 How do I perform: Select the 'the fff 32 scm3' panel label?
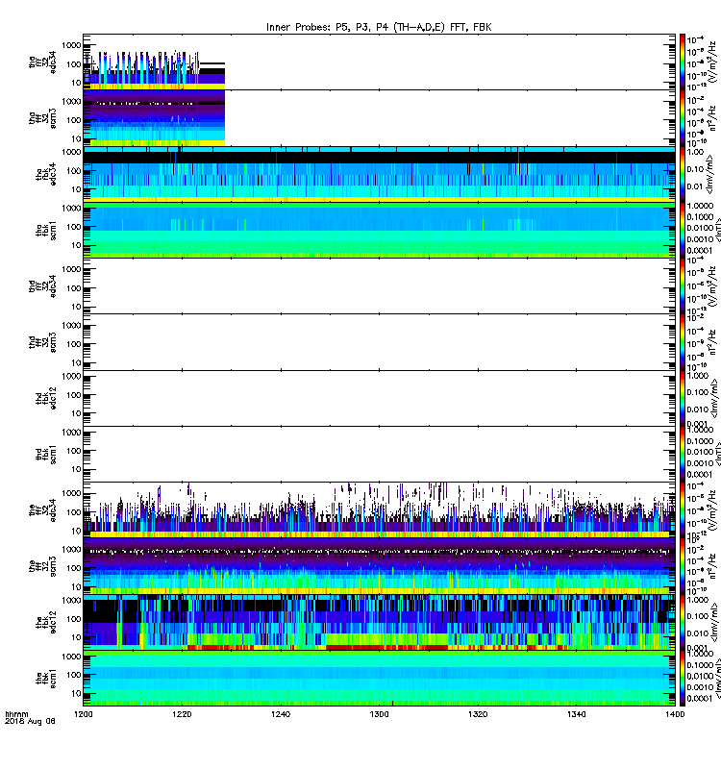tap(42, 566)
